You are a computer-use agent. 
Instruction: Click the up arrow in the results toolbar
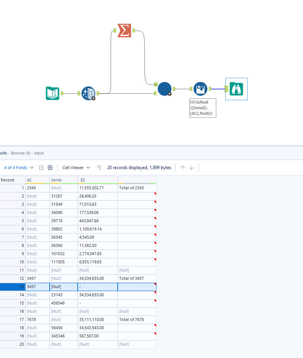pos(182,167)
